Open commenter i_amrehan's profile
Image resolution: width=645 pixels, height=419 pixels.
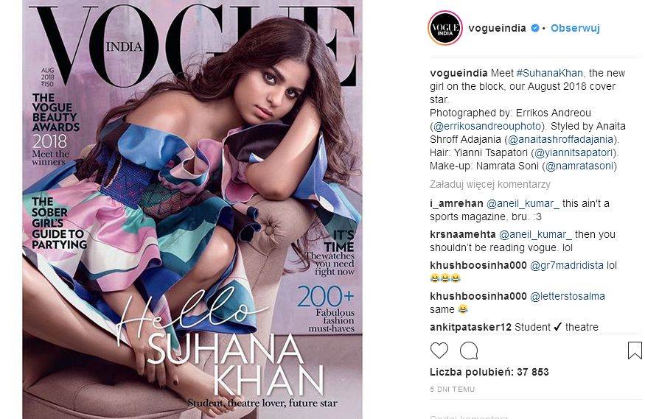tap(456, 203)
